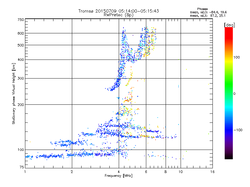Click the black bottom of the colorbar
This screenshot has width=250, height=187.
coord(229,157)
